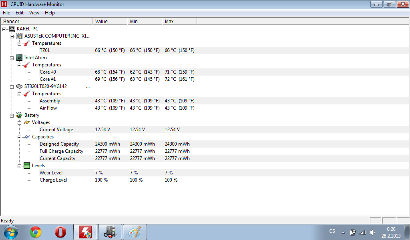
Task: Open the File menu
Action: [6, 13]
